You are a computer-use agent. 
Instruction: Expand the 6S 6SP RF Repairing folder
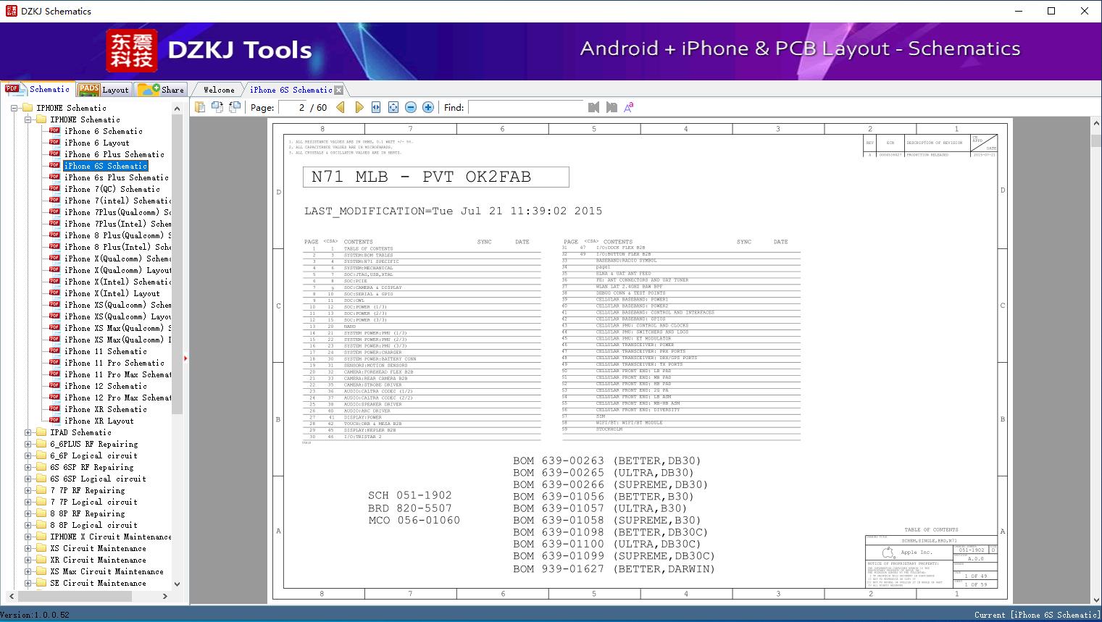(28, 467)
